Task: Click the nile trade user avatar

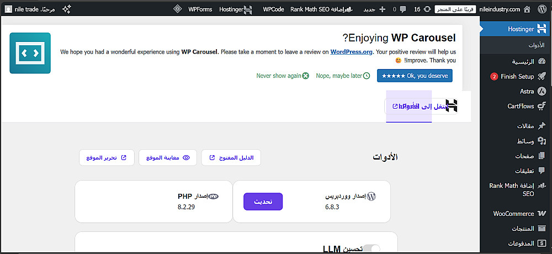Action: coord(8,9)
